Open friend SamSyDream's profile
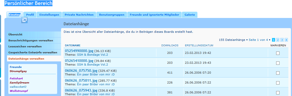The height and width of the screenshot is (96, 292). tap(19, 82)
